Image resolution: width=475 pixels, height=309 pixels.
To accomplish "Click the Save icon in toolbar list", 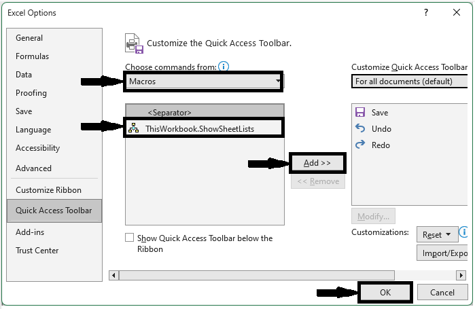I will [360, 113].
